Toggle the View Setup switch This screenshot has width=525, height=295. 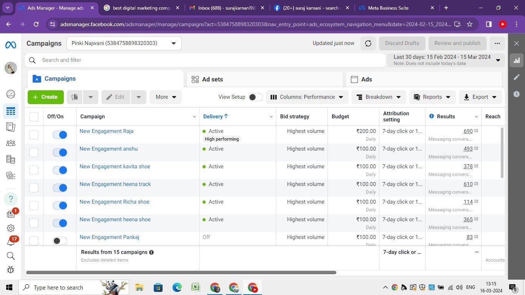click(x=255, y=97)
